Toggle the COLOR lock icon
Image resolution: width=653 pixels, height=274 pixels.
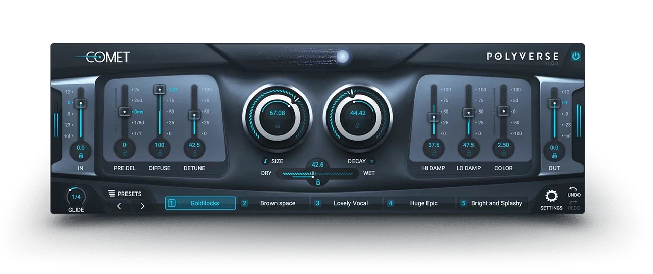503,153
